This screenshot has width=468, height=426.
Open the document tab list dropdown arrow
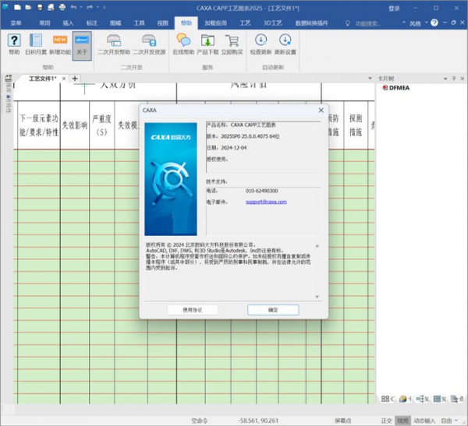tap(370, 79)
